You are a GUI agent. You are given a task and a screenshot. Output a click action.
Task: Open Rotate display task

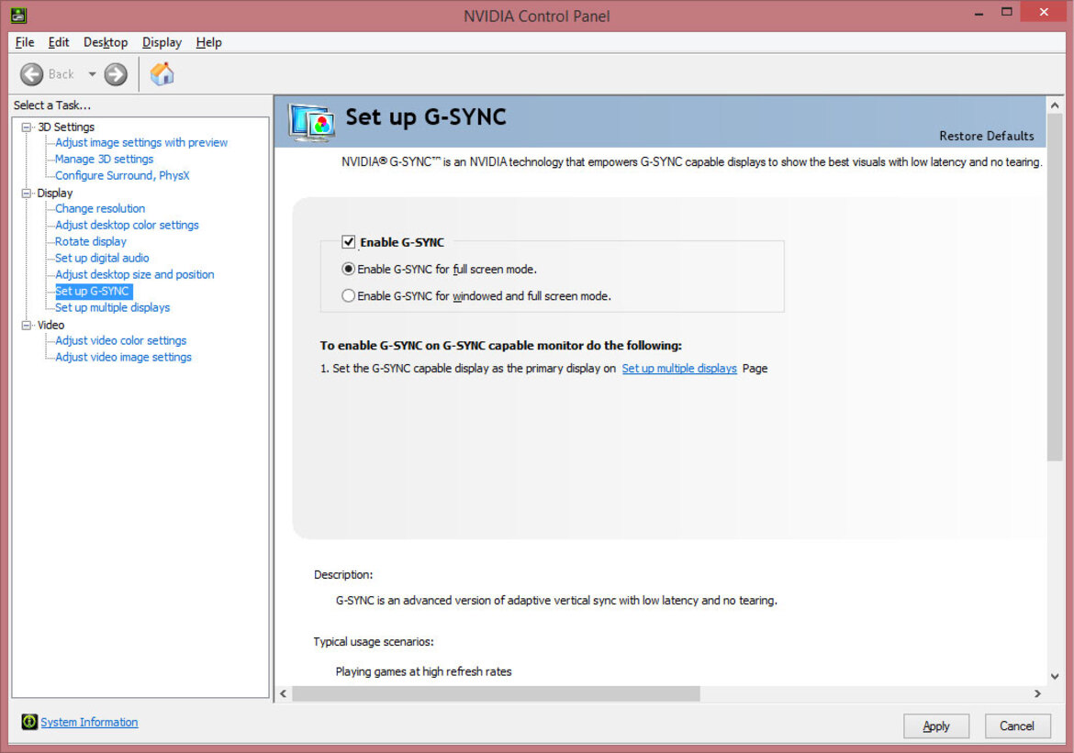(90, 241)
